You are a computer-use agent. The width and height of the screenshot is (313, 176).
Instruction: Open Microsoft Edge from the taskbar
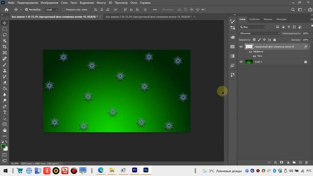click(101, 171)
